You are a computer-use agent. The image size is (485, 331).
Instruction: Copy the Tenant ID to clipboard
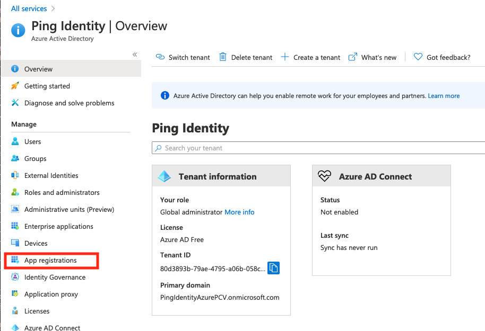(x=273, y=268)
